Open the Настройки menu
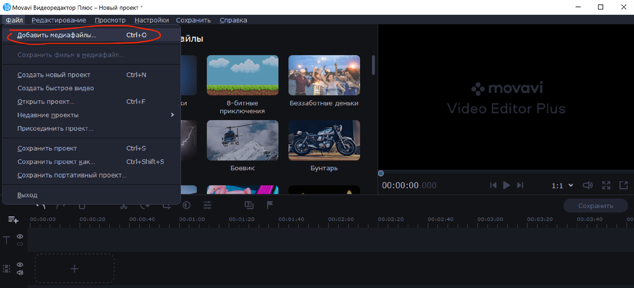 (152, 20)
